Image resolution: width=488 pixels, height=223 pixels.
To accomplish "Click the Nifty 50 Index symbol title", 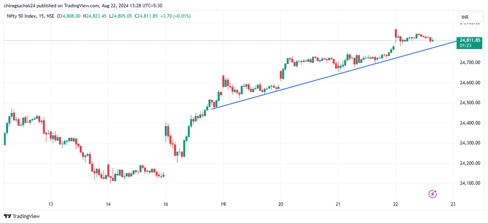I will coord(22,16).
